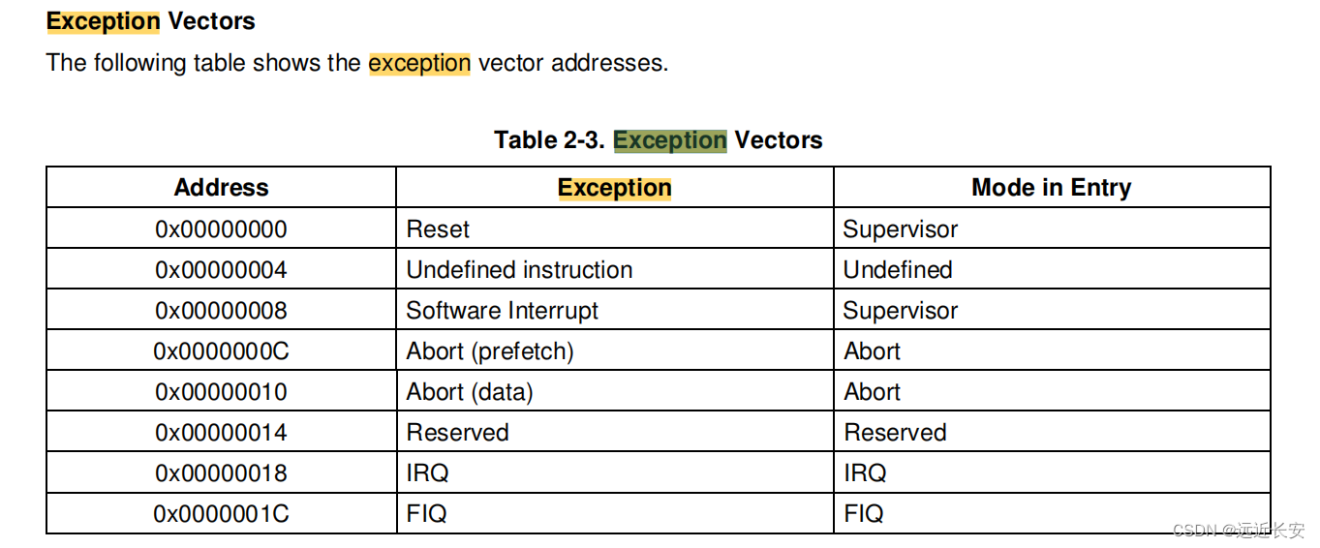Screen dimensions: 1320x548
Task: Click the highlighted Exception column header
Action: tap(614, 188)
